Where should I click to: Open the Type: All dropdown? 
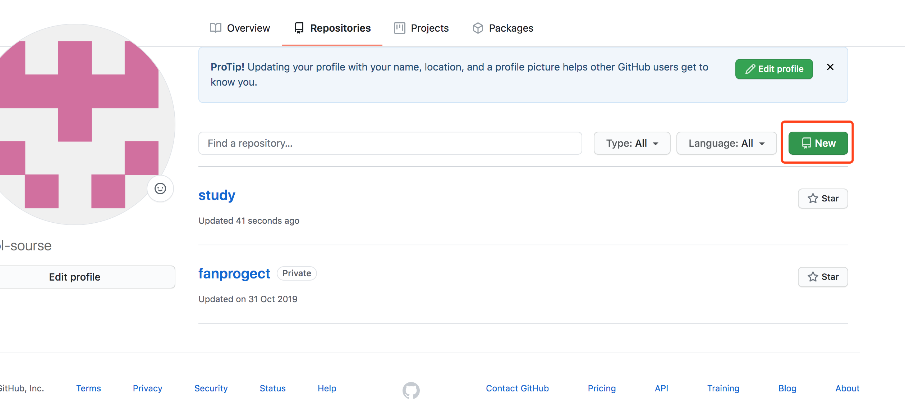632,143
